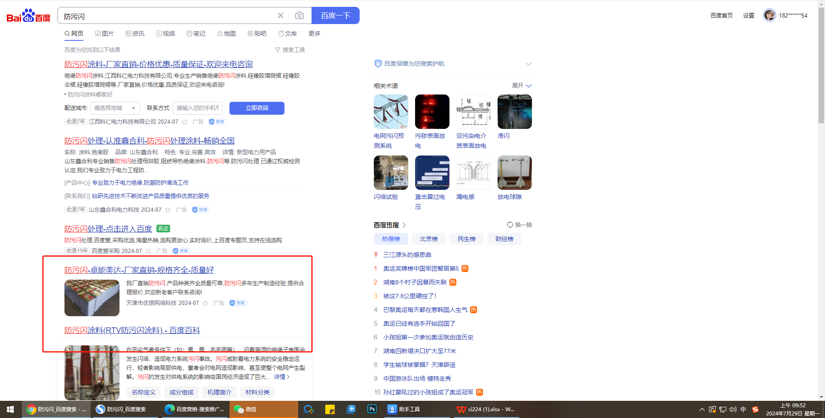This screenshot has height=418, width=825.
Task: Switch to the 视频 tab
Action: (165, 34)
